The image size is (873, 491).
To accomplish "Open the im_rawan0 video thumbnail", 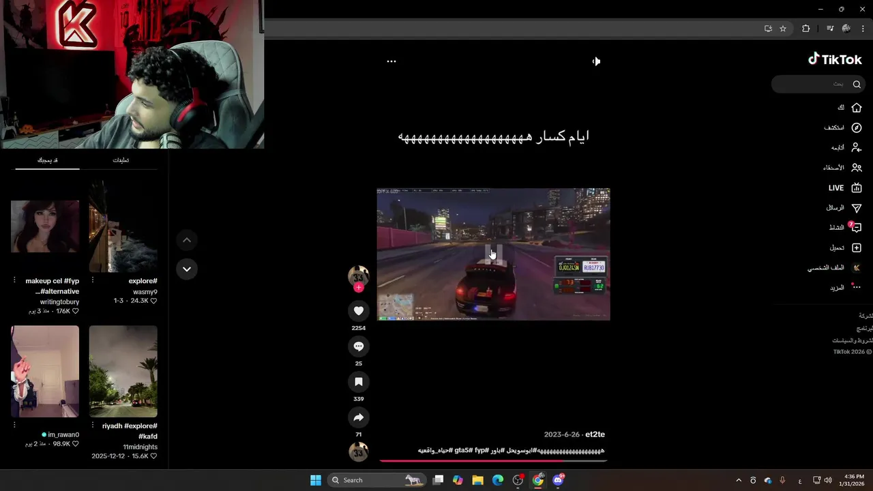I will (x=45, y=371).
